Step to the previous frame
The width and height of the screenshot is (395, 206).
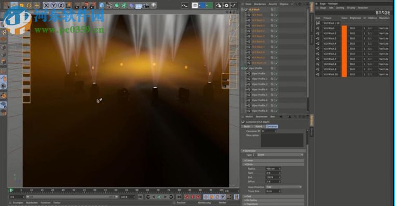coord(154,197)
